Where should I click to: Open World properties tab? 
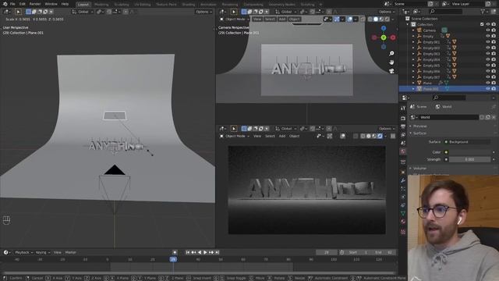coord(403,151)
